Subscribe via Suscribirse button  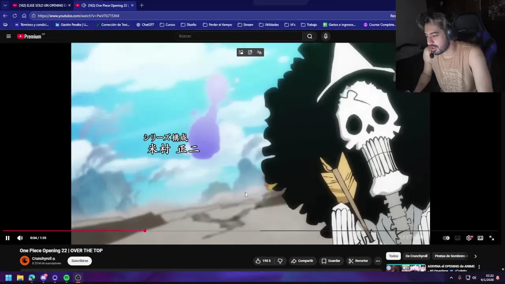(x=80, y=261)
